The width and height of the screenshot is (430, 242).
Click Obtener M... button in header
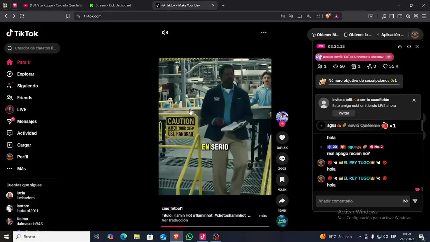click(325, 35)
